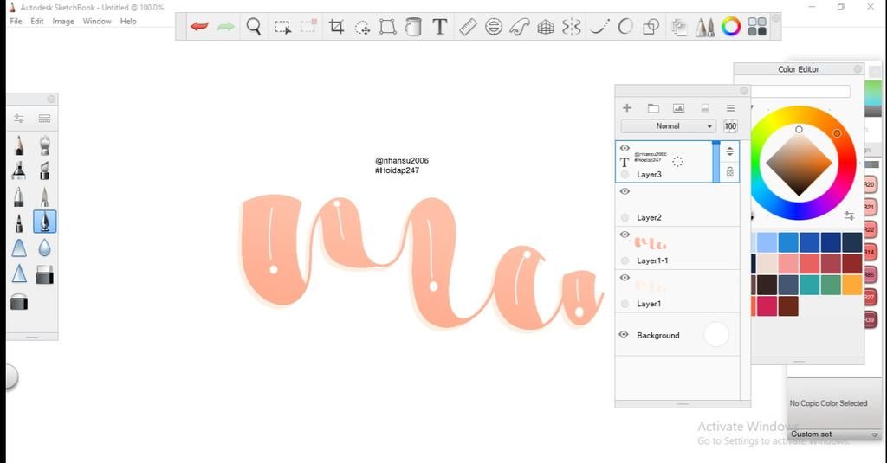
Task: Toggle the circle marker beside Layer1-1
Action: coord(625,260)
